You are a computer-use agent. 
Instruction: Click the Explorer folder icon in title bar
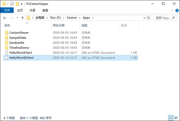click(4, 4)
